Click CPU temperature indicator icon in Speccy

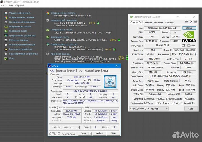tap(98, 23)
